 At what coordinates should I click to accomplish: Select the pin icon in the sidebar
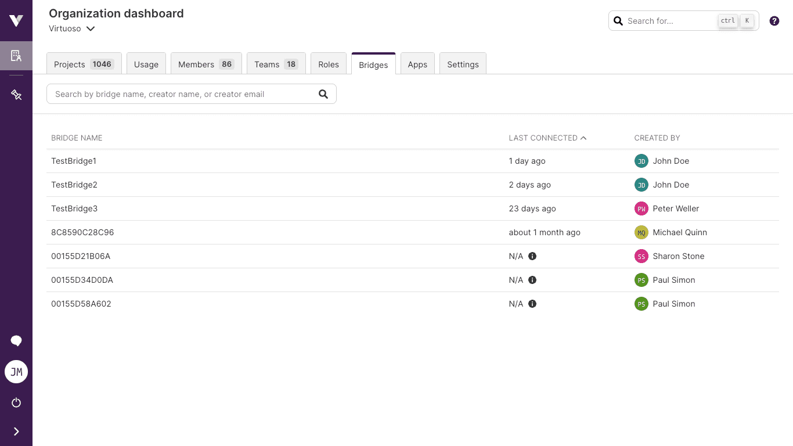pyautogui.click(x=16, y=94)
